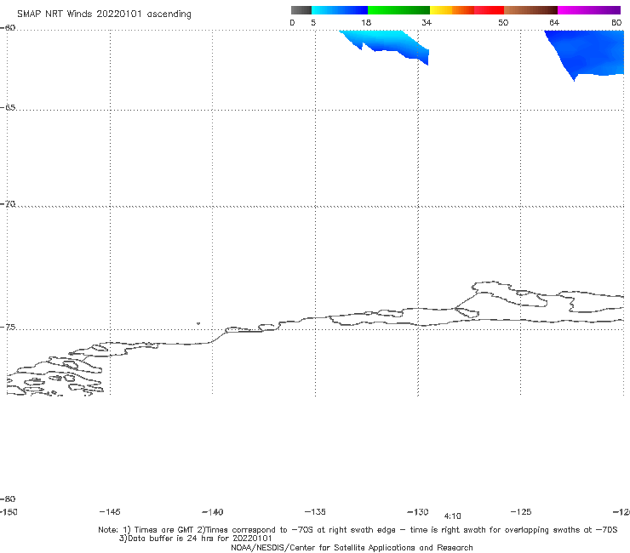Select the gray segment of the wind color bar
The width and height of the screenshot is (630, 553).
(x=301, y=10)
